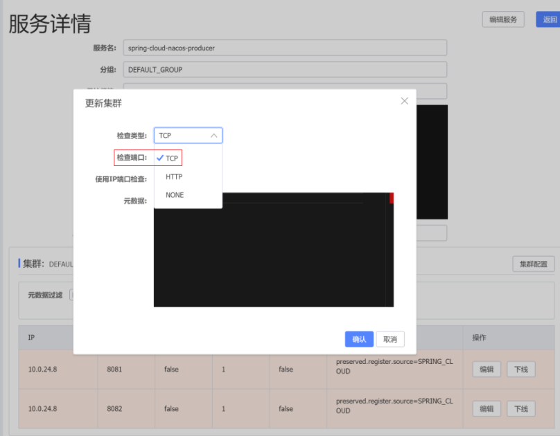Click the 返回 button
The width and height of the screenshot is (560, 436).
point(548,19)
